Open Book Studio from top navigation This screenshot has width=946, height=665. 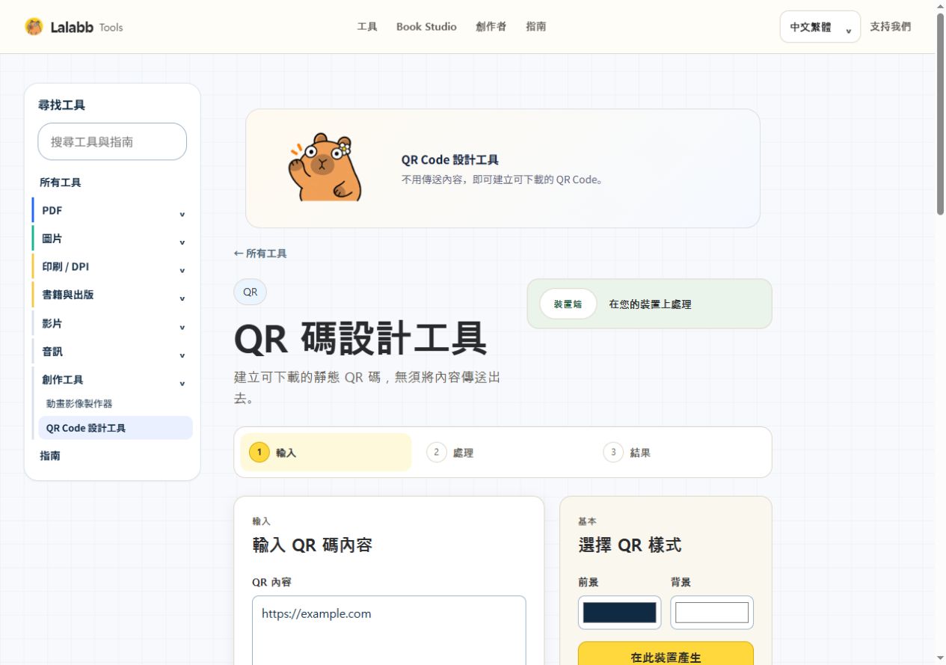(426, 26)
